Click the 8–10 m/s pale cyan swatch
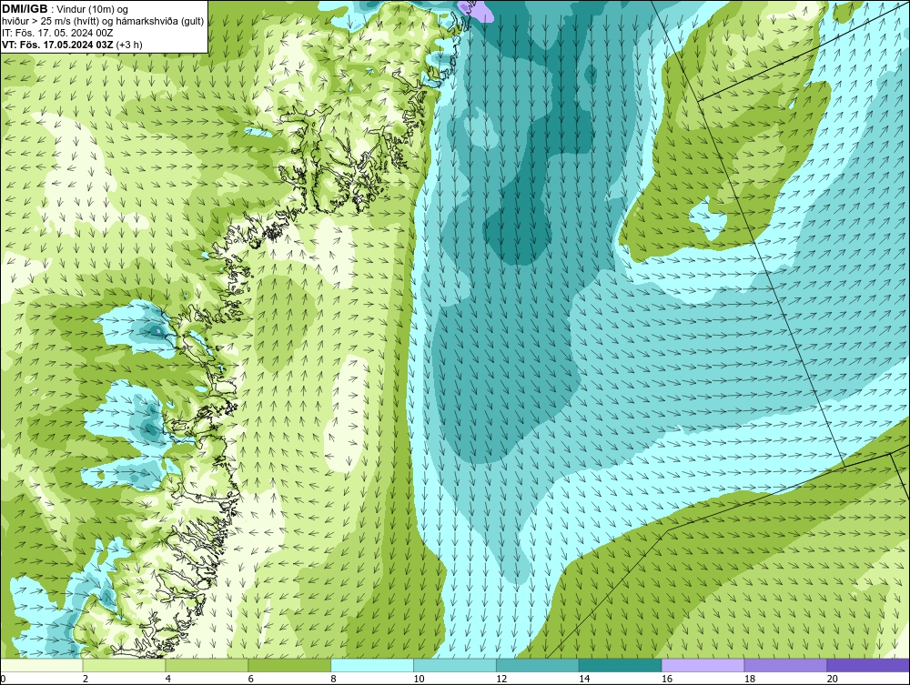The height and width of the screenshot is (685, 910). click(372, 665)
